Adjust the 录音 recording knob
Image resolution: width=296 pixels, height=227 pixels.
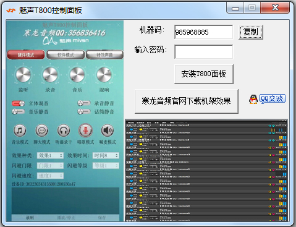pos(50,75)
